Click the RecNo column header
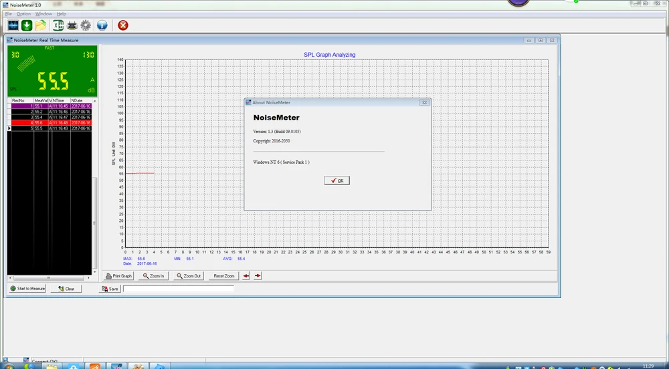 pyautogui.click(x=23, y=100)
